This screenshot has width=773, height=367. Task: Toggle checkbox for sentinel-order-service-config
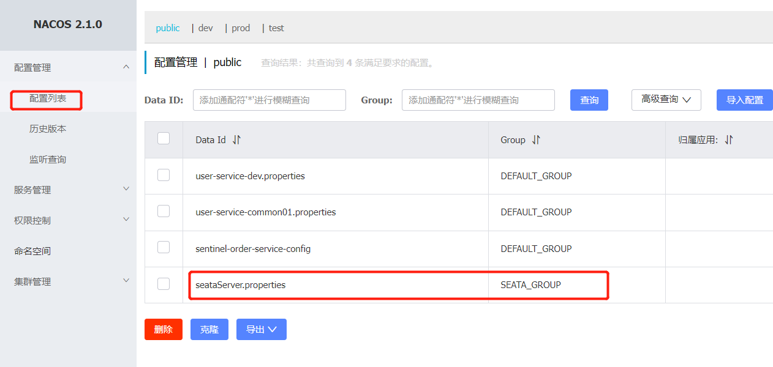coord(164,248)
